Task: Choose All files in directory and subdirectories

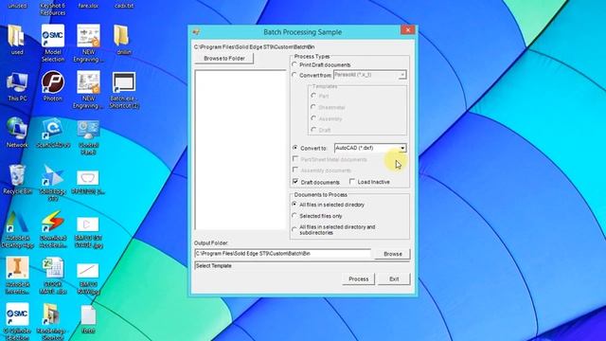Action: click(294, 229)
